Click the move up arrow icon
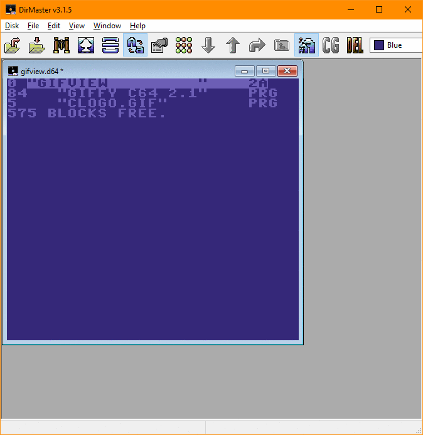This screenshot has height=435, width=423. [x=233, y=45]
